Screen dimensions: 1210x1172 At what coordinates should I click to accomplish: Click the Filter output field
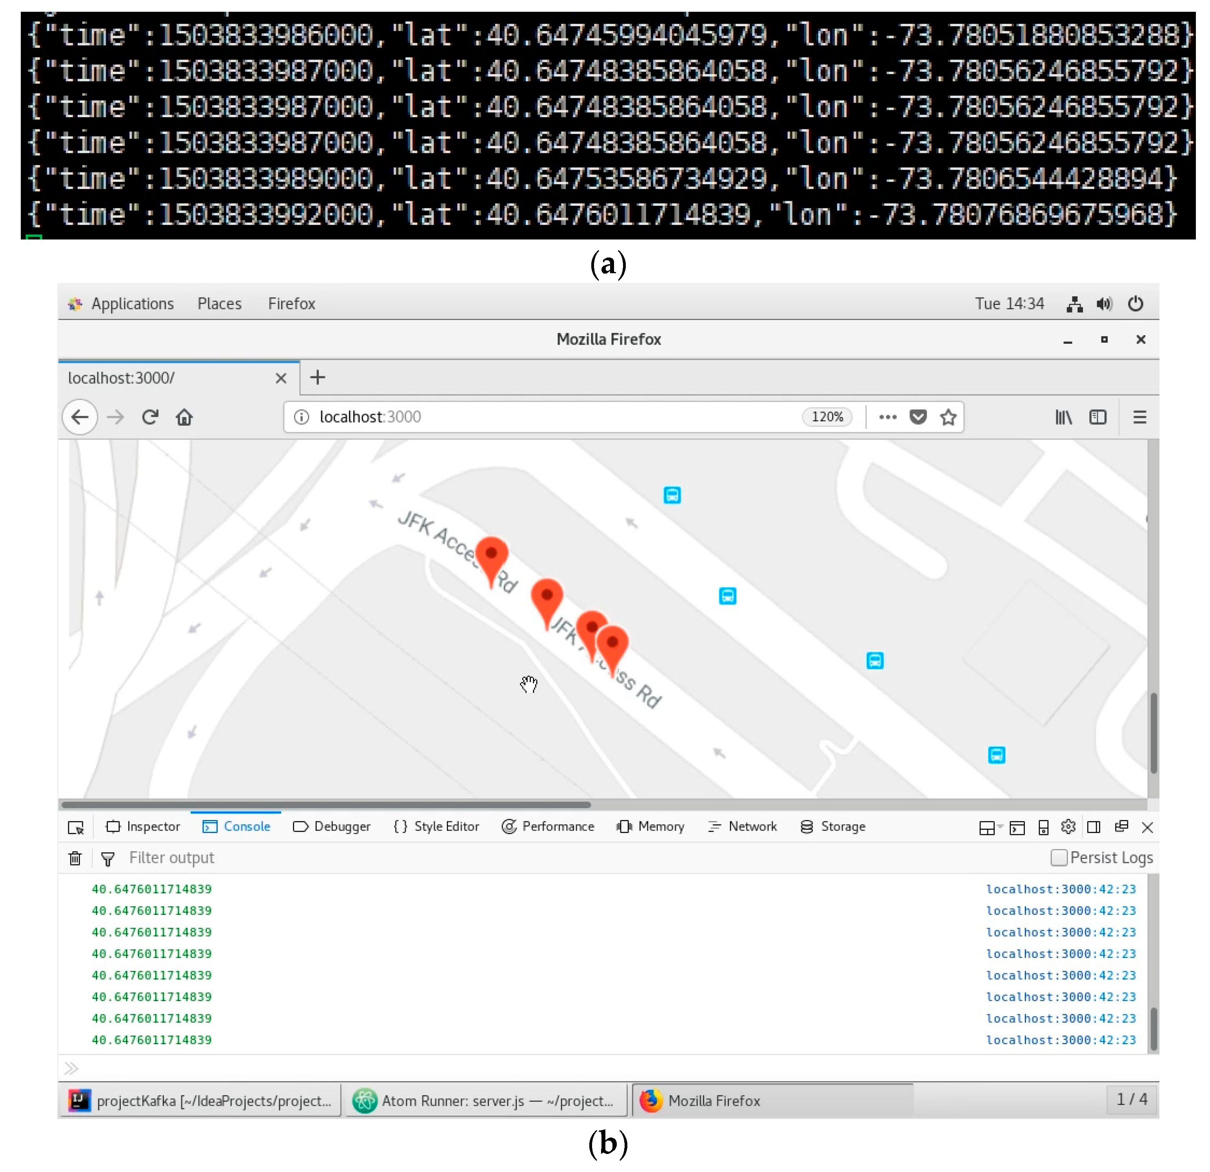[172, 858]
